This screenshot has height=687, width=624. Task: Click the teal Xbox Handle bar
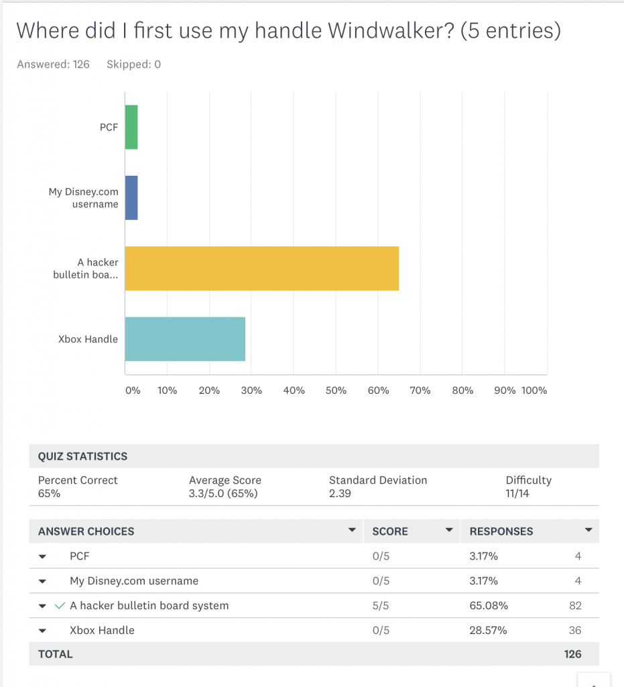185,339
